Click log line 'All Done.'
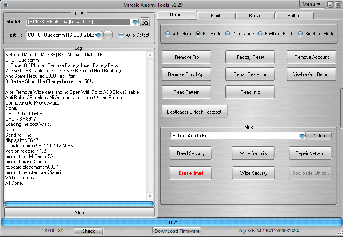The height and width of the screenshot is (237, 343). click(14, 183)
